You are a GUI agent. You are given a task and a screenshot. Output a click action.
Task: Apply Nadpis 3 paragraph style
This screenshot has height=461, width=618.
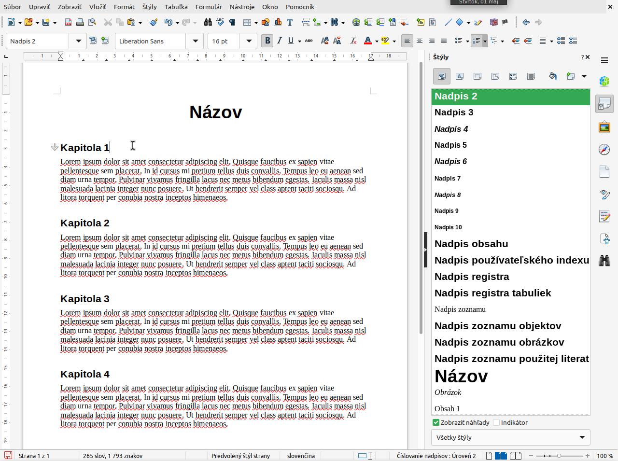pyautogui.click(x=510, y=112)
